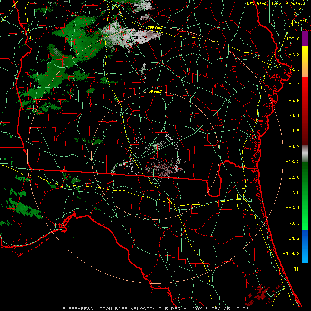Viewport: 311px width, 311px height.
Task: Click the -32.0 legend value
Action: coord(293,177)
